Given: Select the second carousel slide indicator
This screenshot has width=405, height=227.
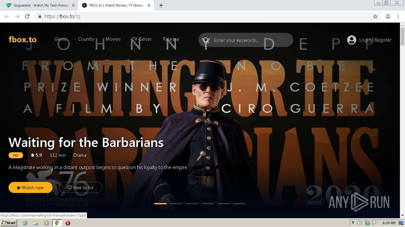Looking at the screenshot, I should point(176,204).
